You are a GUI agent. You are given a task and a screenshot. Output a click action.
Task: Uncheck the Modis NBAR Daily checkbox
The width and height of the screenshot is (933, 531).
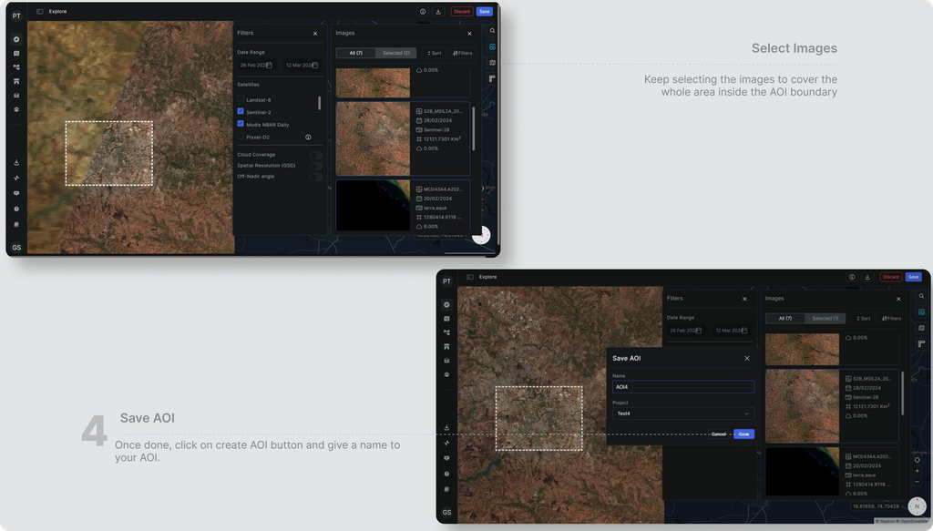click(241, 124)
